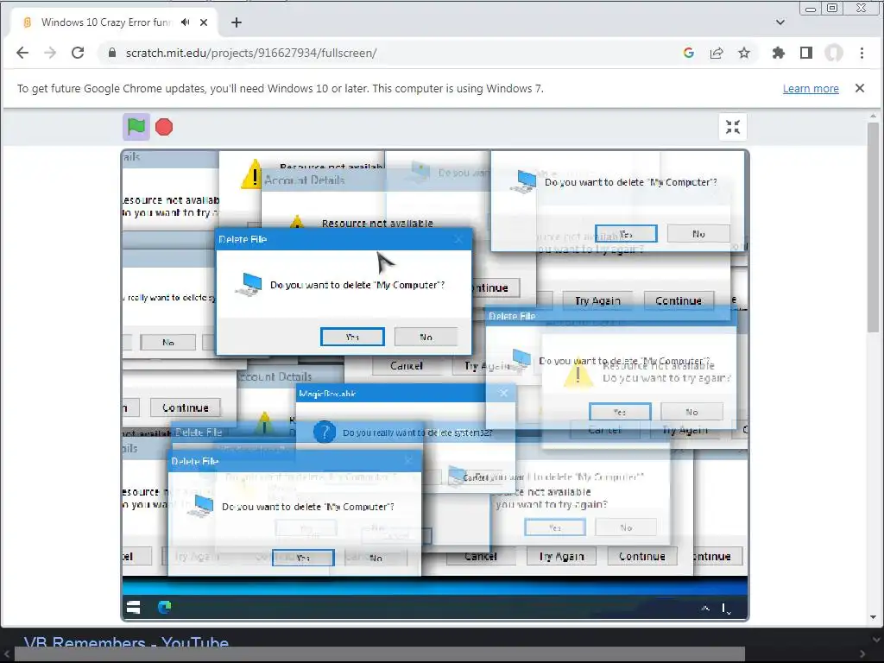Viewport: 884px width, 663px height.
Task: Click No in the front Delete File dialog
Action: [426, 337]
